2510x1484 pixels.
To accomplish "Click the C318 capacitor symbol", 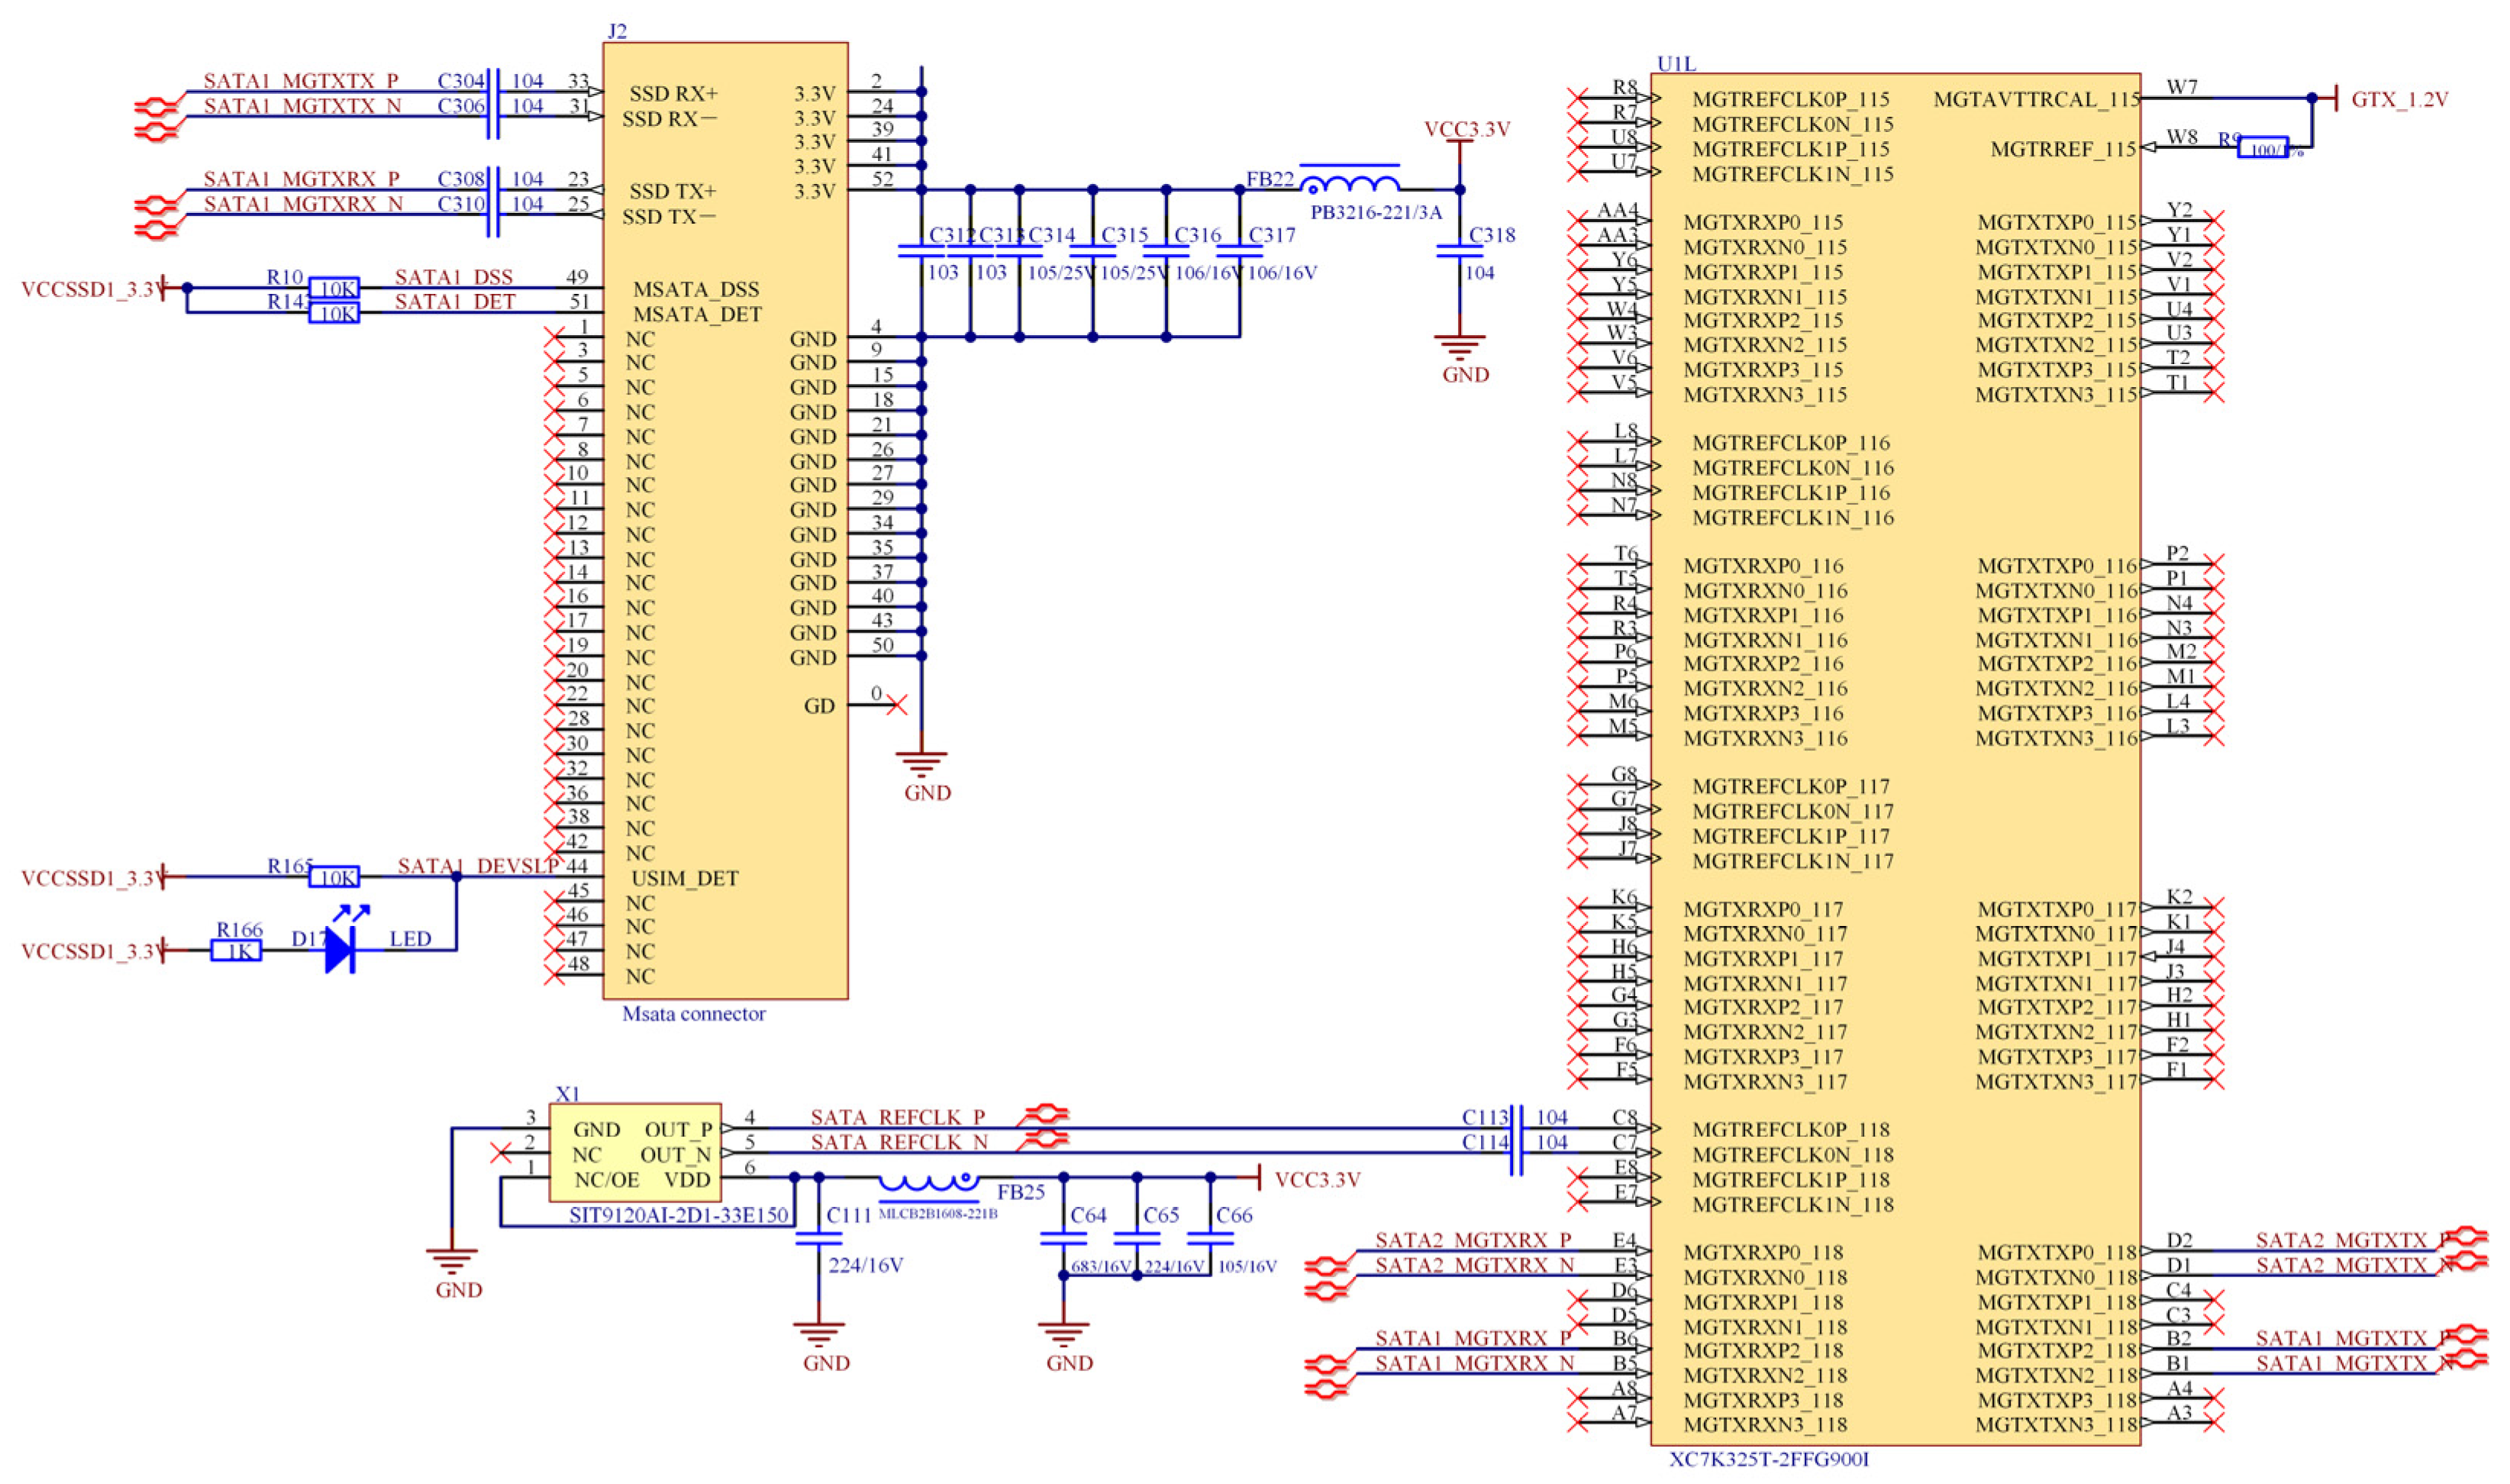I will point(1459,250).
